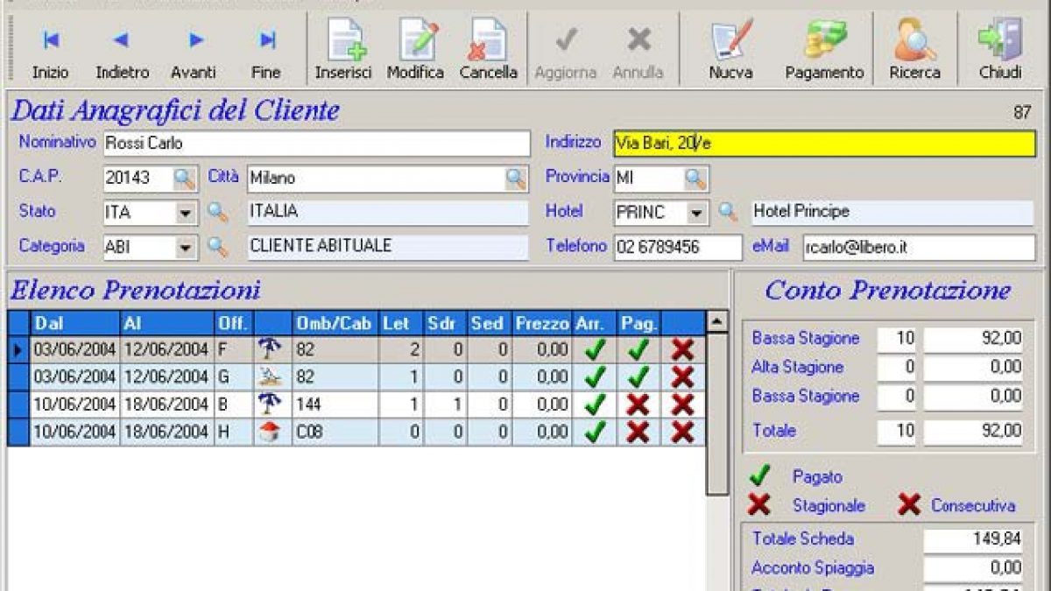The image size is (1051, 591).
Task: Click the Let column header
Action: coord(401,323)
